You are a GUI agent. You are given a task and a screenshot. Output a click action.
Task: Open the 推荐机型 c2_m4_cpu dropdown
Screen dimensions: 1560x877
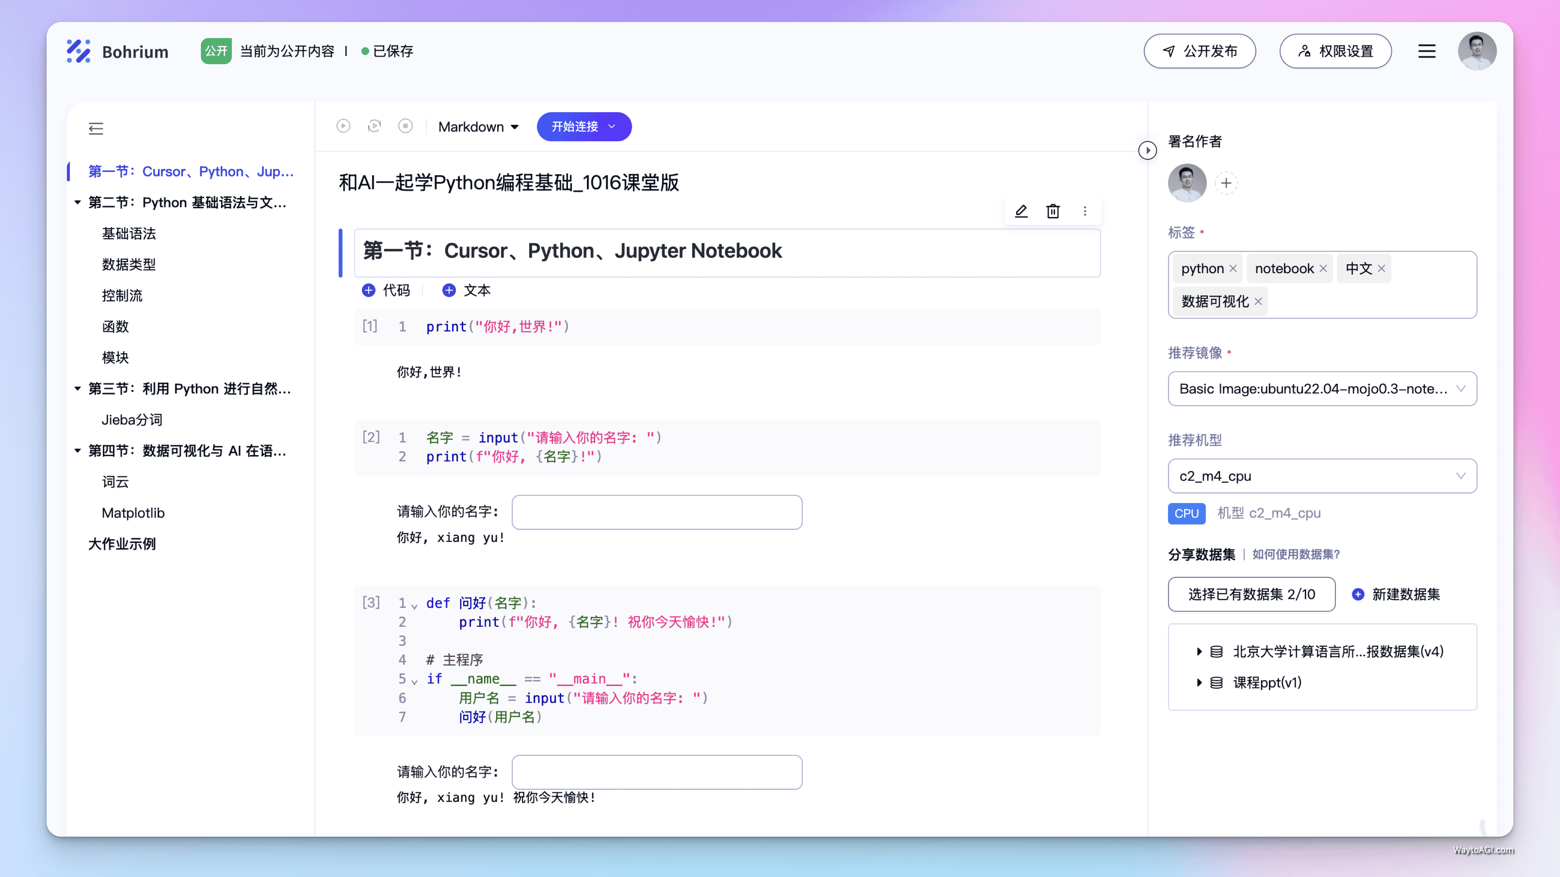coord(1322,476)
